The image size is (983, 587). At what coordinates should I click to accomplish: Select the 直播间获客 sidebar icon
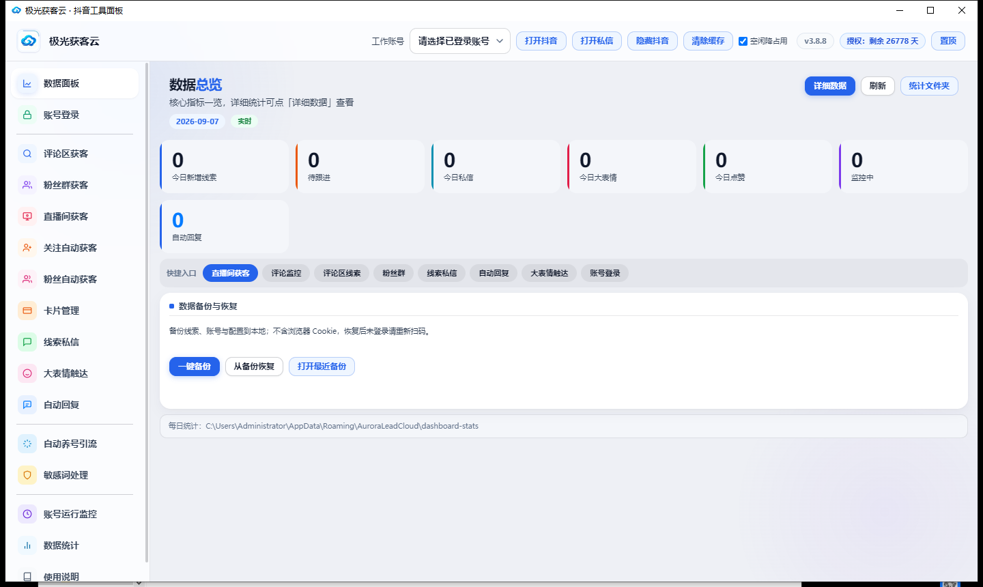(27, 216)
